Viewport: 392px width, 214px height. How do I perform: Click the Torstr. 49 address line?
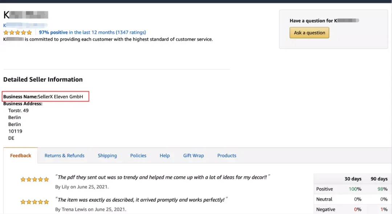point(18,110)
